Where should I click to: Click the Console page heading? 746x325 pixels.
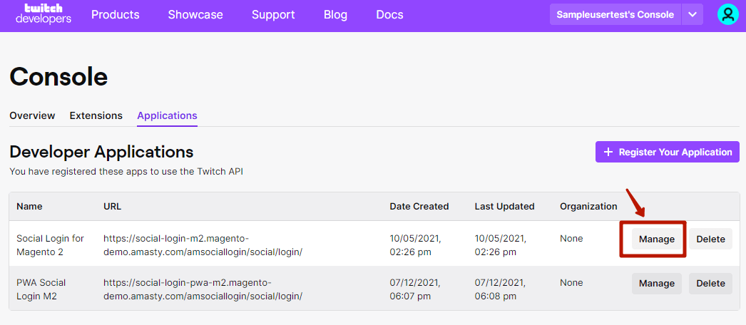coord(58,76)
